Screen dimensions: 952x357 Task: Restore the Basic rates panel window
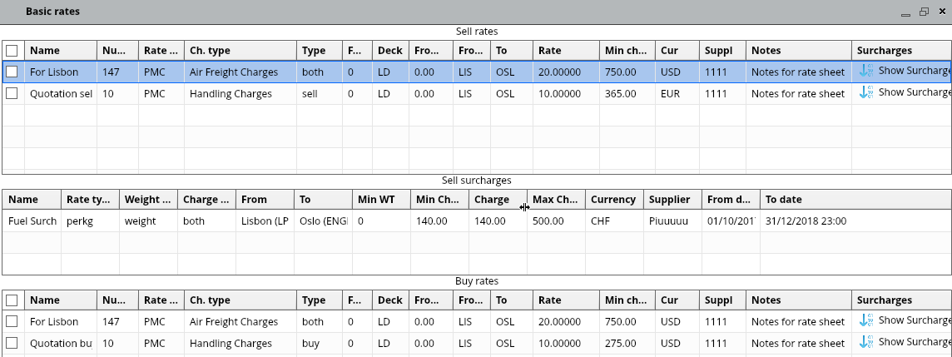pos(924,12)
